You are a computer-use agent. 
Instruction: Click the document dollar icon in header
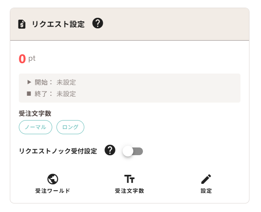tap(22, 24)
